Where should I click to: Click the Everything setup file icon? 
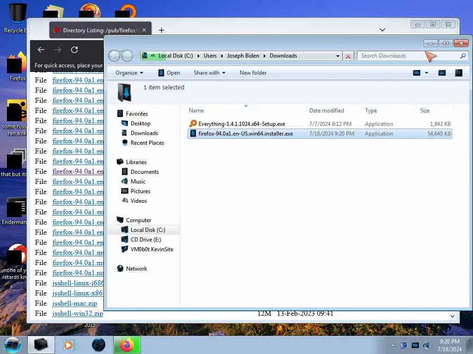coord(193,124)
